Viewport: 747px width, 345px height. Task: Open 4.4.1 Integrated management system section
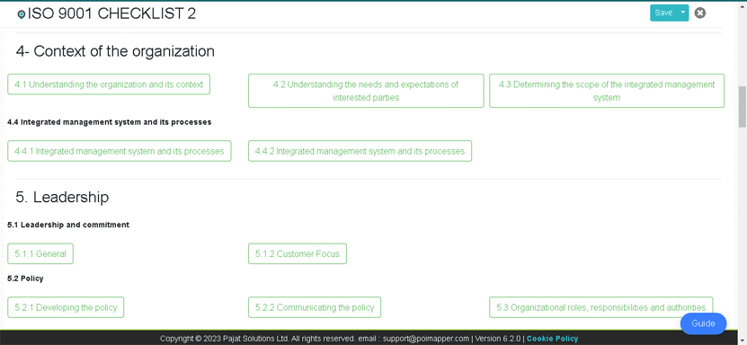(x=119, y=151)
